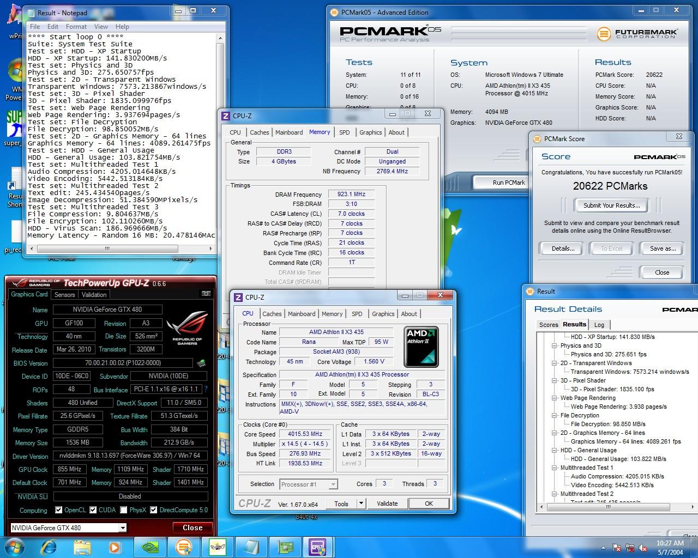Click Submit Your Results button
The image size is (698, 558).
(611, 205)
